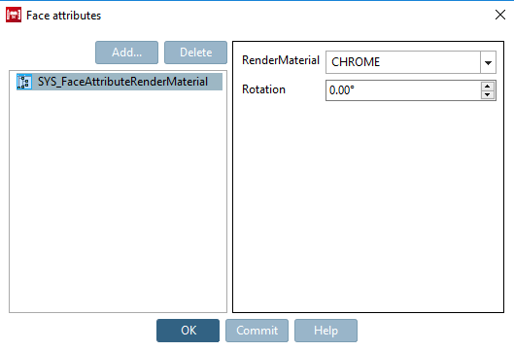This screenshot has width=514, height=351.
Task: Select SYS_FaceAttributeRenderMaterial list entry
Action: pyautogui.click(x=120, y=82)
